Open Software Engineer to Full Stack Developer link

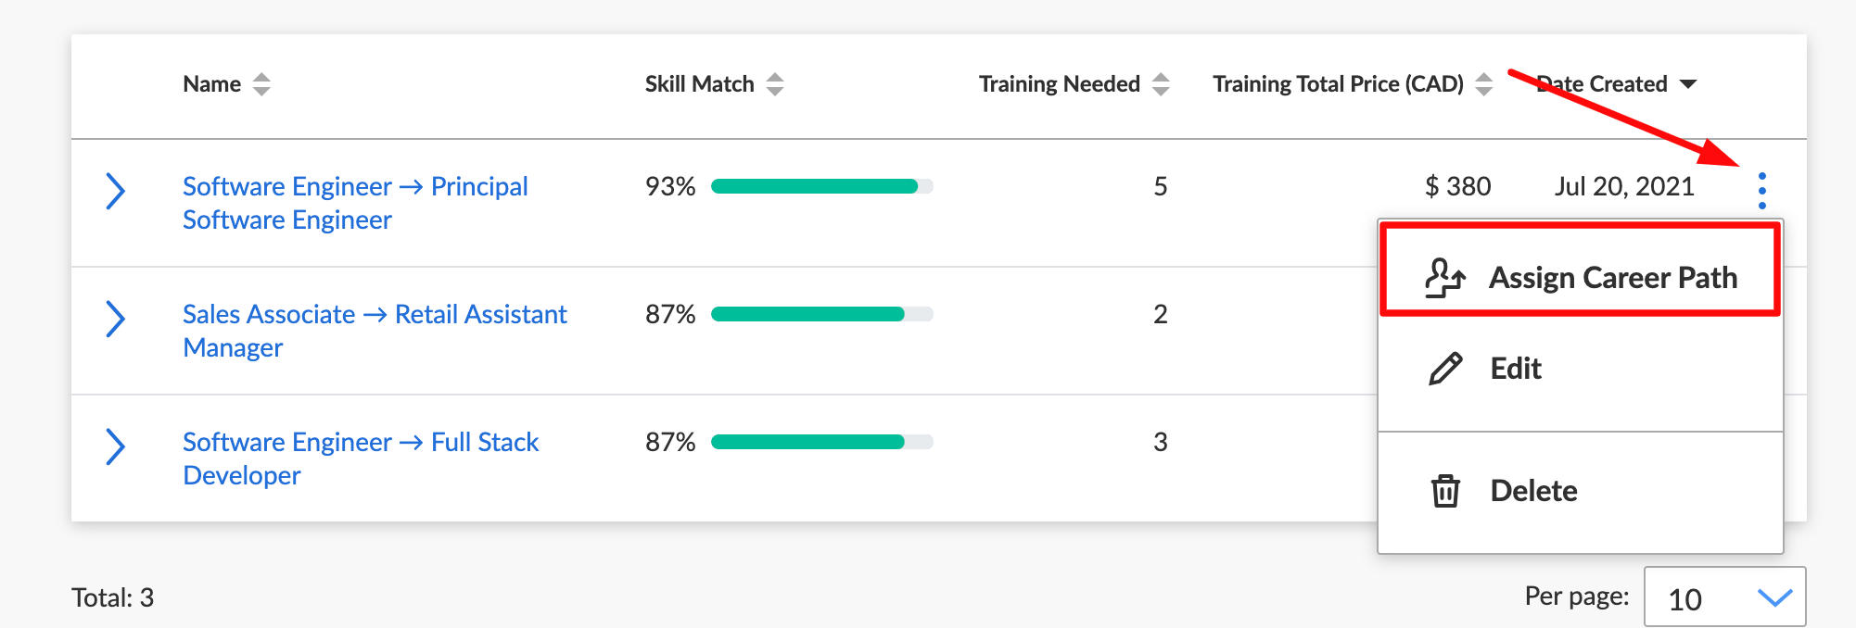tap(361, 458)
